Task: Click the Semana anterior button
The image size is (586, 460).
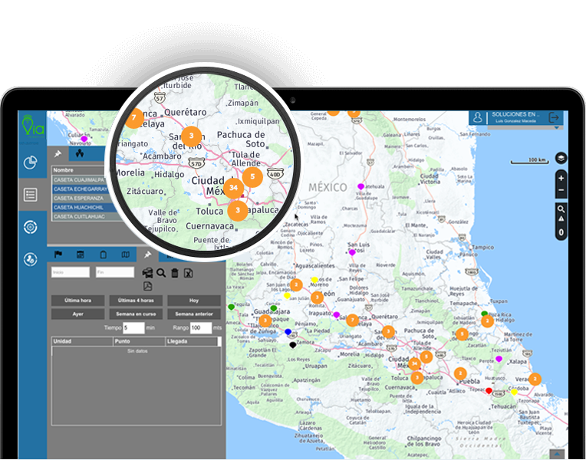Action: pos(193,314)
